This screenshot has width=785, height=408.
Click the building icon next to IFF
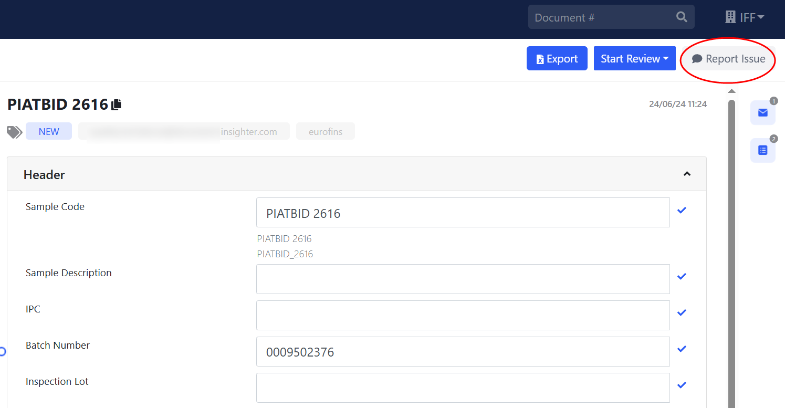point(730,17)
